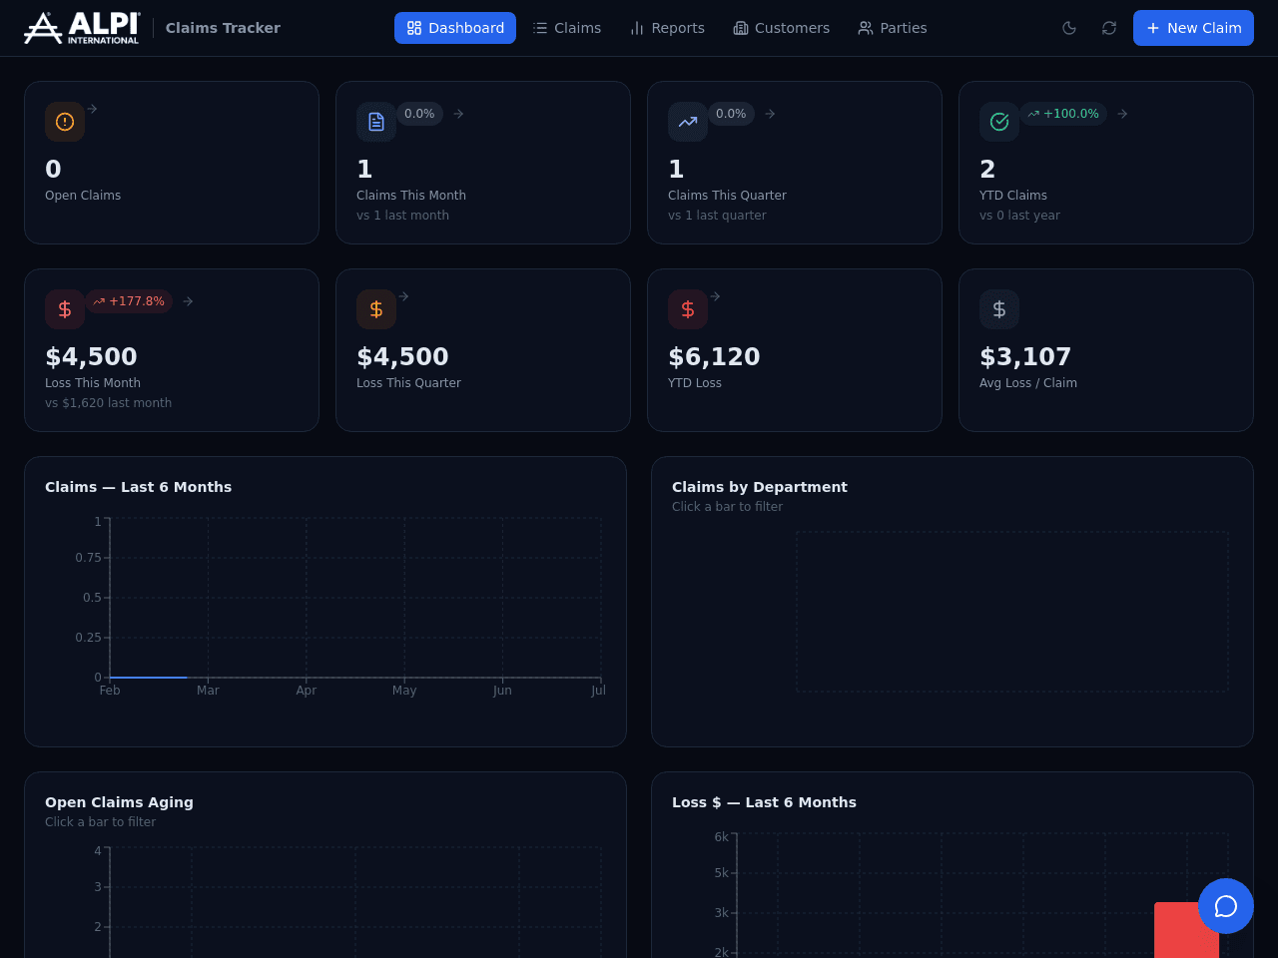Go to the Claims tab
This screenshot has width=1278, height=958.
tap(567, 28)
